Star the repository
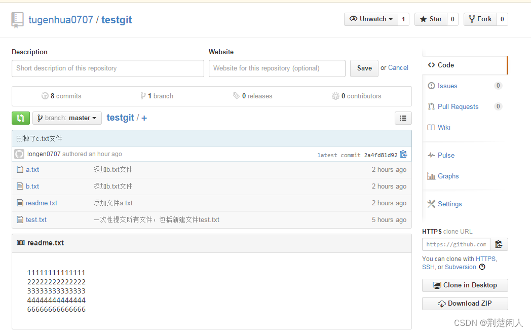Image resolution: width=531 pixels, height=332 pixels. point(431,19)
